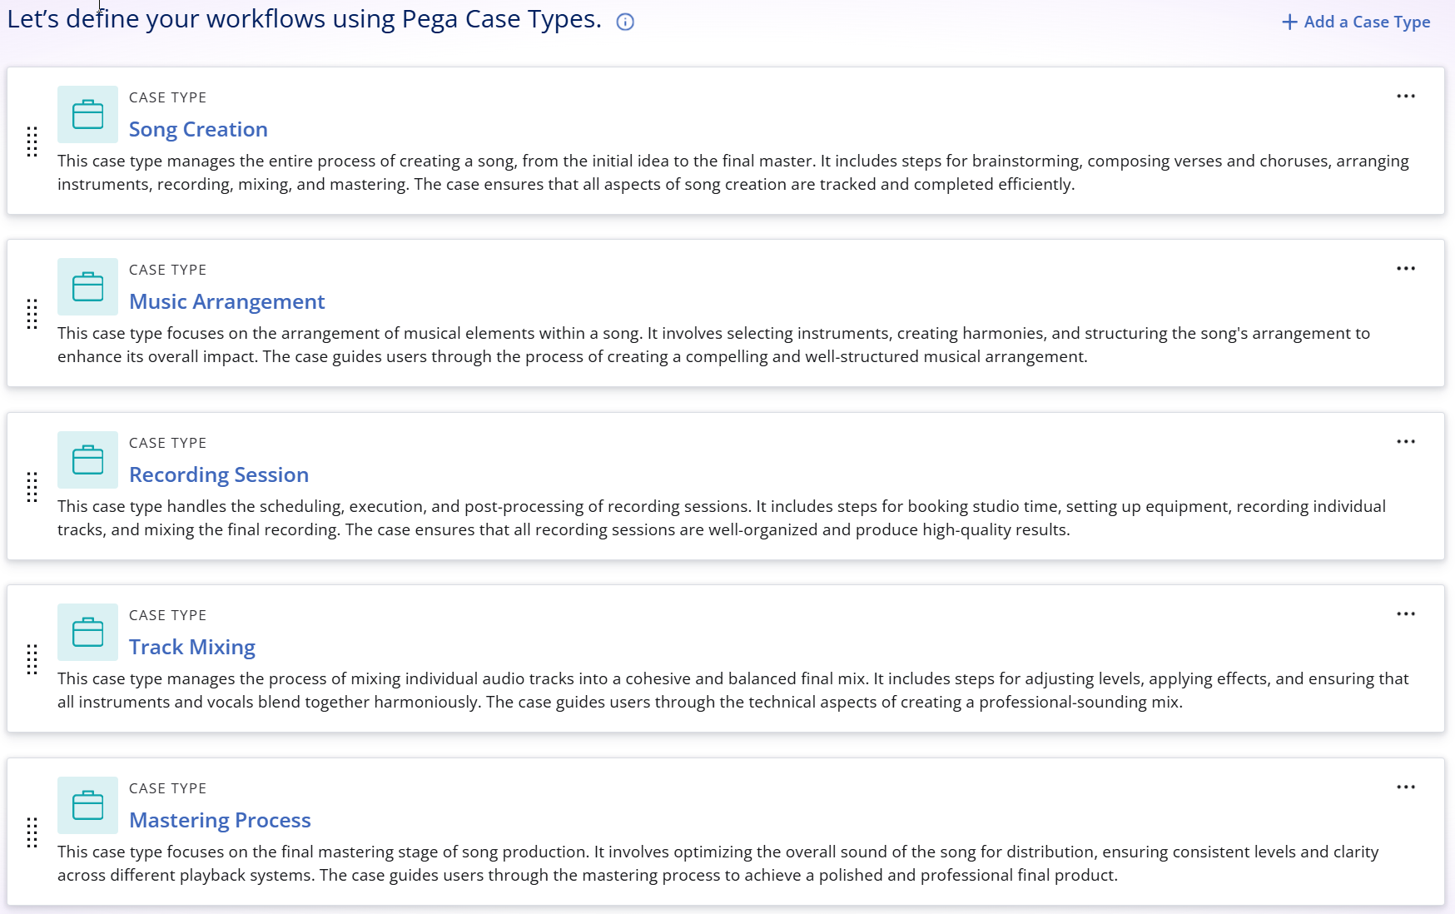Open the Song Creation more options menu

[x=1406, y=97]
